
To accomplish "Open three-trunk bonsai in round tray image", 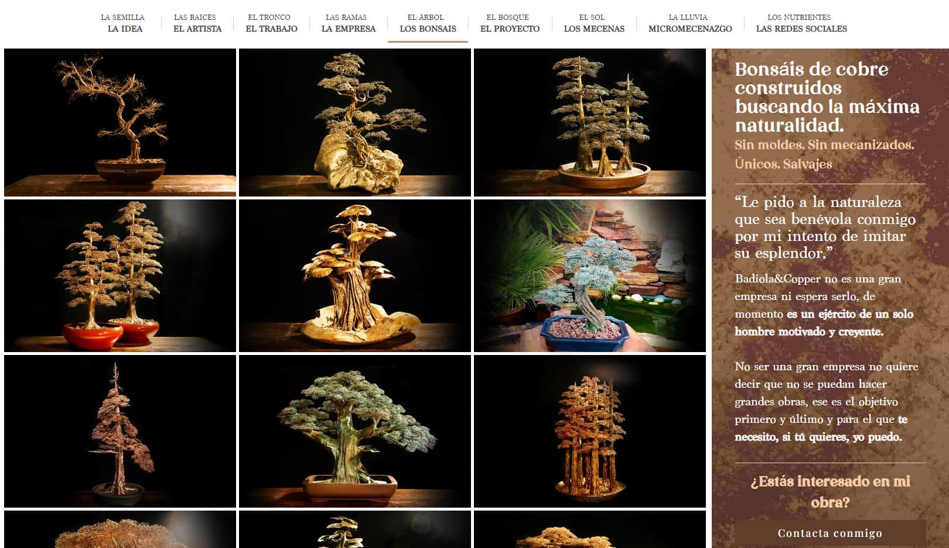I will 590,122.
